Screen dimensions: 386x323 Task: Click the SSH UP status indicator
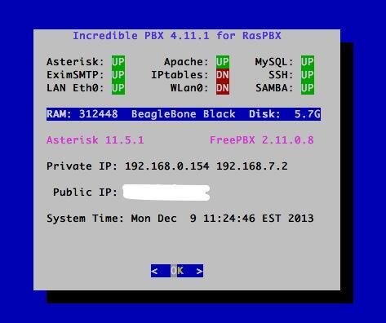[308, 75]
